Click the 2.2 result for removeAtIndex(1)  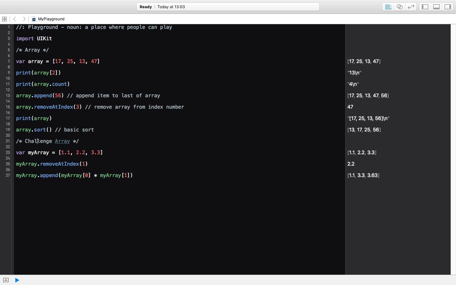(351, 164)
